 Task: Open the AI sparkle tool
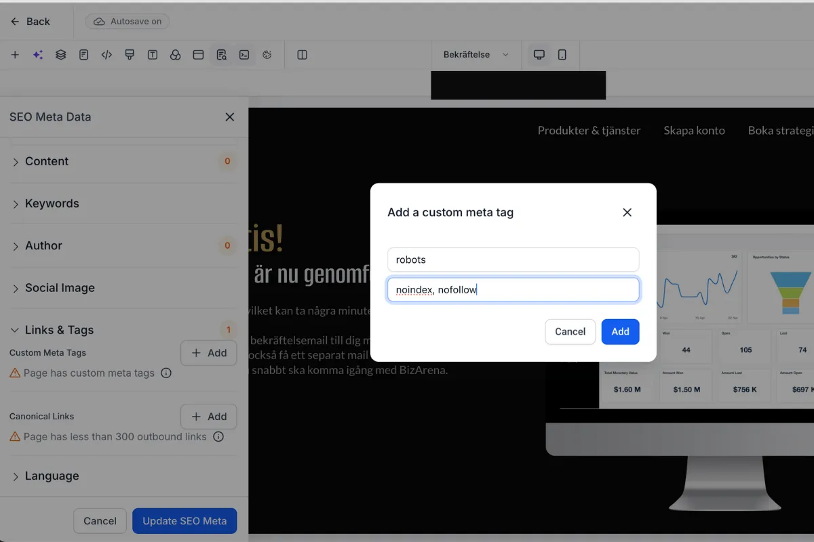tap(38, 55)
